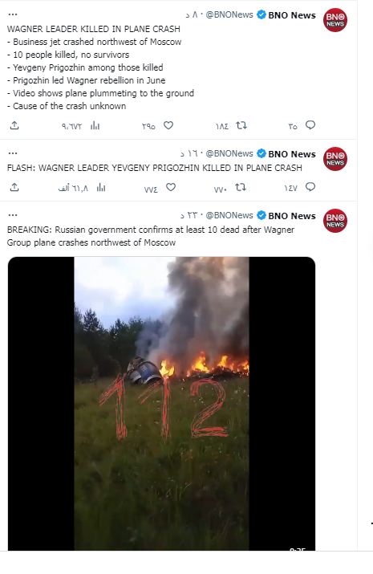View analytics bars icon on first tweet
373x574 pixels.
95,125
